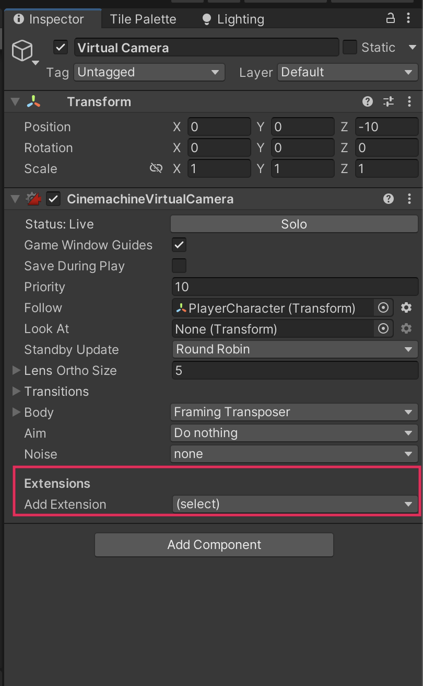Image resolution: width=423 pixels, height=686 pixels.
Task: Enable Save During Play checkbox
Action: (x=179, y=266)
